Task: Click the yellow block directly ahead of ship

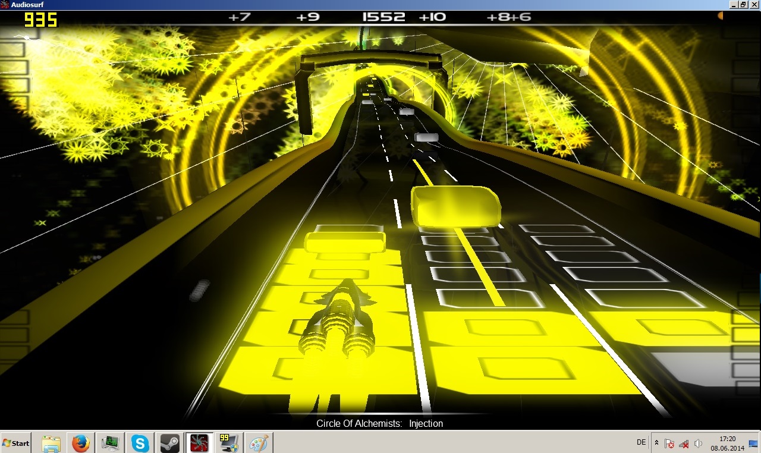Action: pyautogui.click(x=345, y=242)
